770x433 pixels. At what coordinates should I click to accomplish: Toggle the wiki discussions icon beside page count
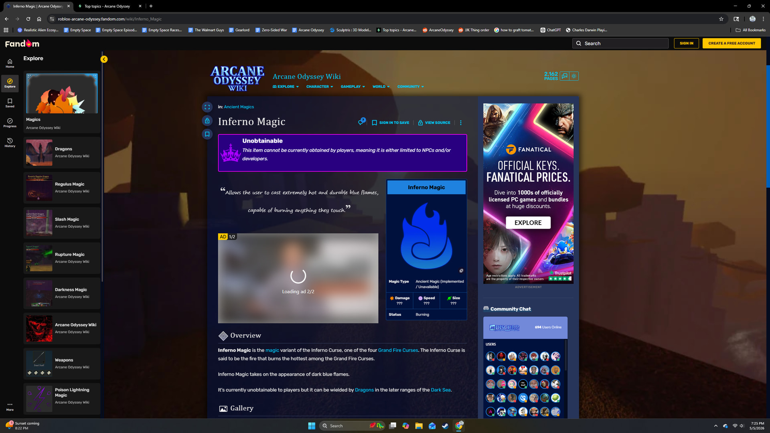[x=565, y=76]
